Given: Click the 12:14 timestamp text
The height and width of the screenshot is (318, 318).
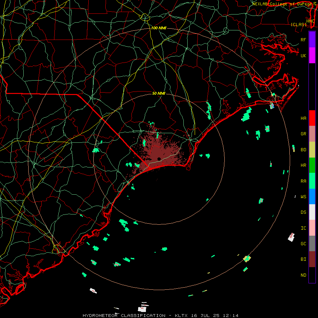Looking at the screenshot, I should click(x=230, y=316).
